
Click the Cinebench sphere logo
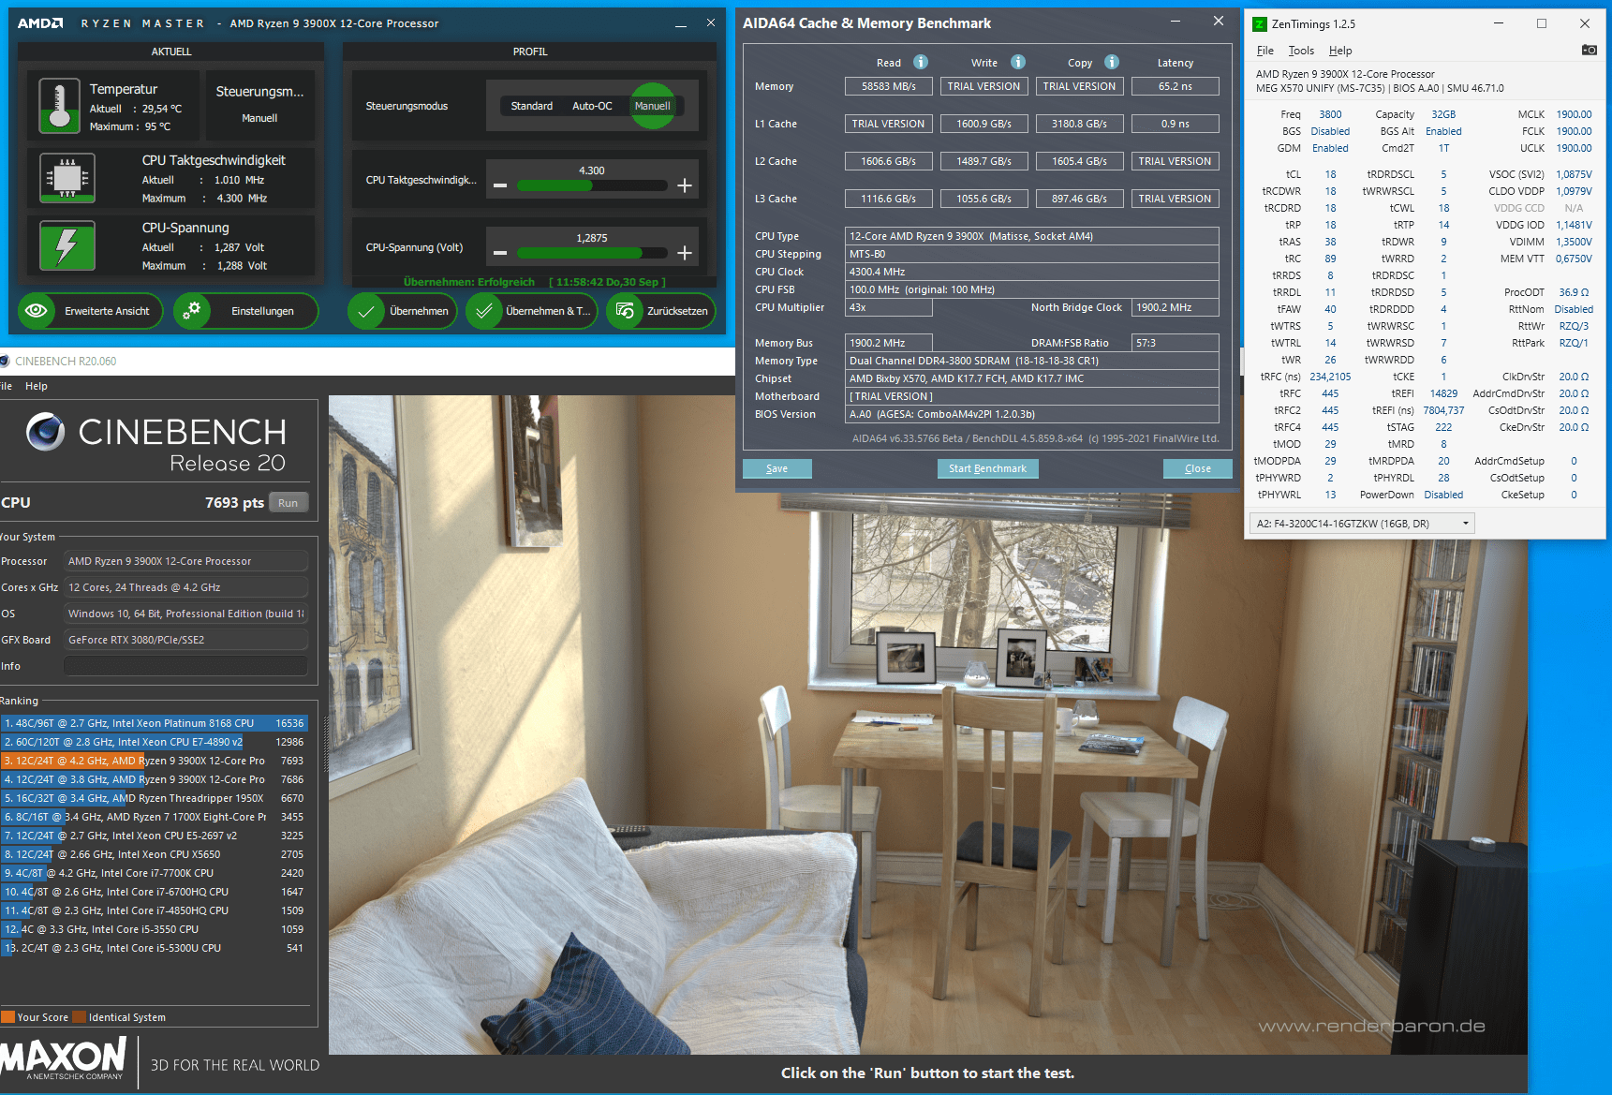tap(46, 431)
